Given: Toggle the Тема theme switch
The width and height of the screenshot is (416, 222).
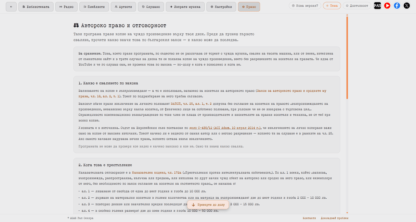Looking at the screenshot, I should [332, 6].
